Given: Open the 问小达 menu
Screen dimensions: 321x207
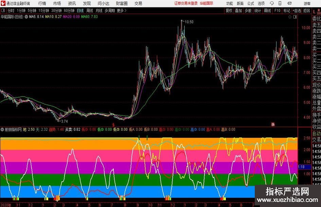Looking at the screenshot, I should coord(103,3).
